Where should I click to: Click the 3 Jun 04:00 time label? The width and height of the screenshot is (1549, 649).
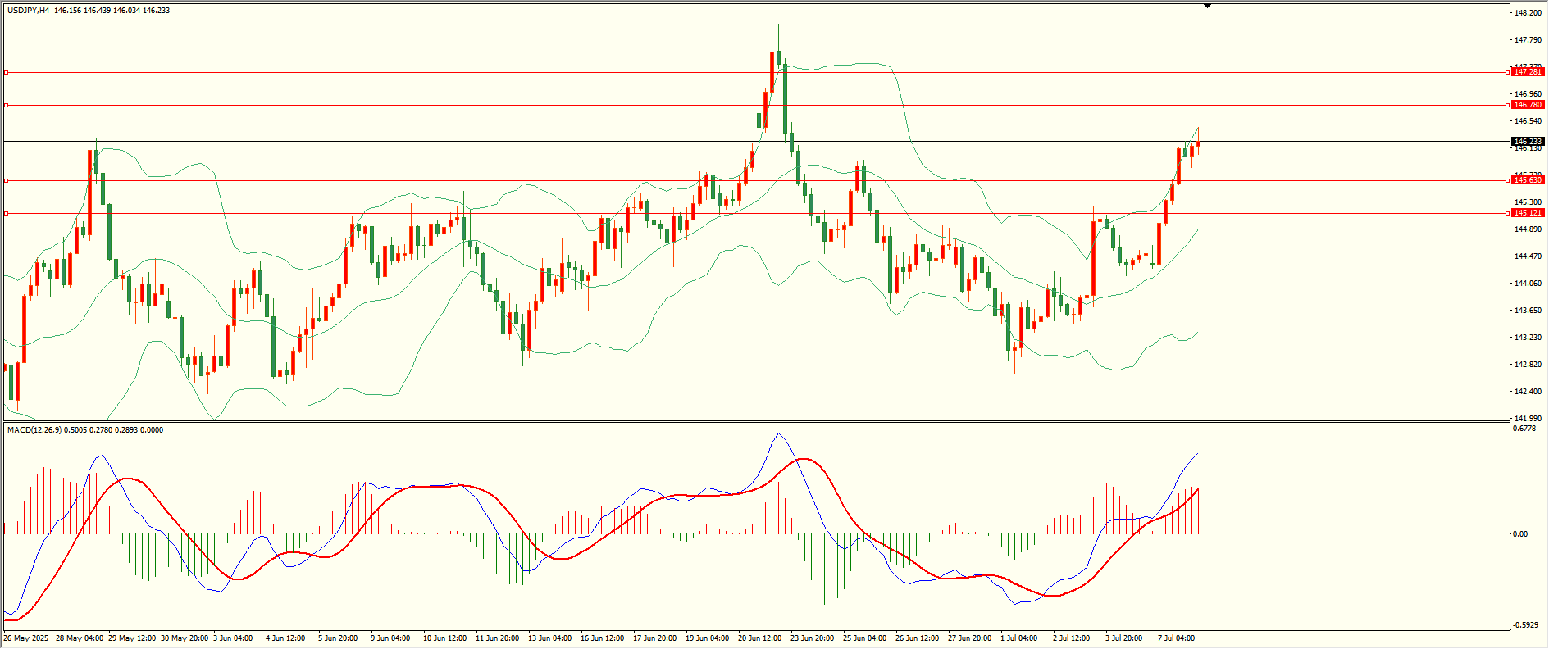(x=234, y=638)
